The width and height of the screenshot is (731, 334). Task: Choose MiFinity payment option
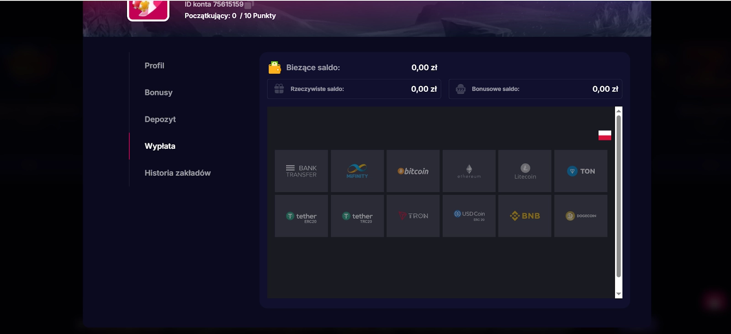(x=357, y=171)
